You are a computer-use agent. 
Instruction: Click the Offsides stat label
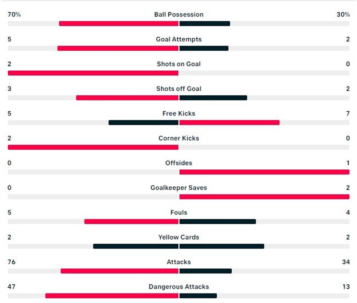(x=178, y=163)
